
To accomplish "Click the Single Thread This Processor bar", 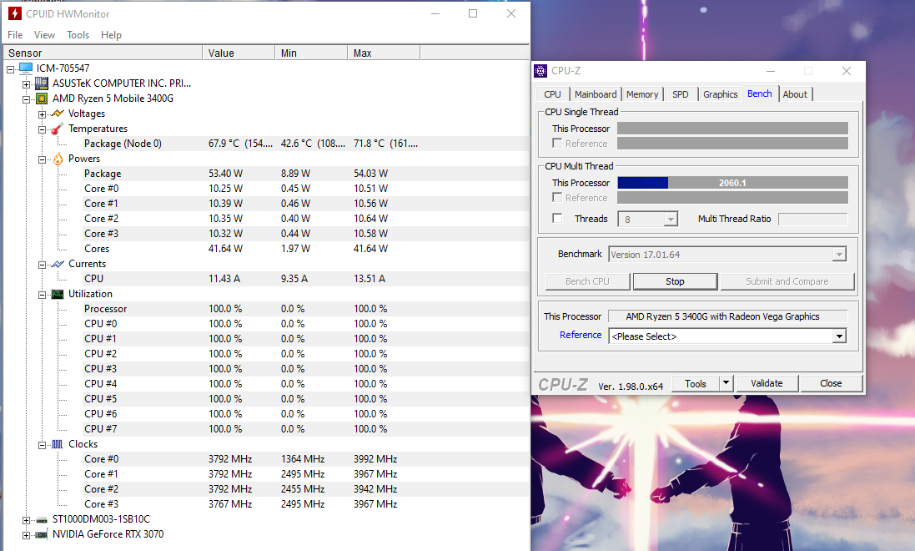I will click(x=732, y=128).
